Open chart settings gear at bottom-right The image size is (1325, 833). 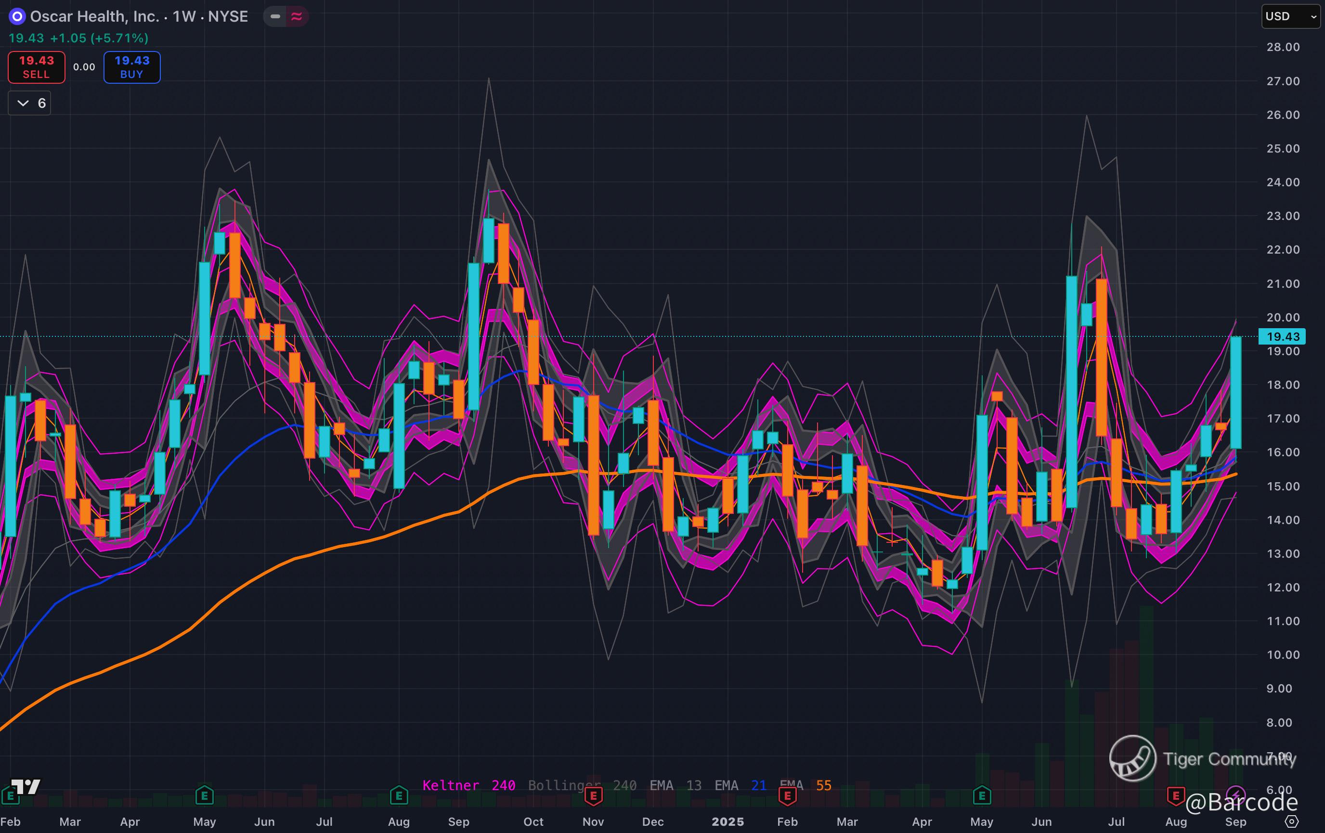1291,821
